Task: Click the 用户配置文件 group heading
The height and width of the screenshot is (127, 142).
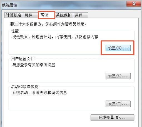Action: coord(23,59)
